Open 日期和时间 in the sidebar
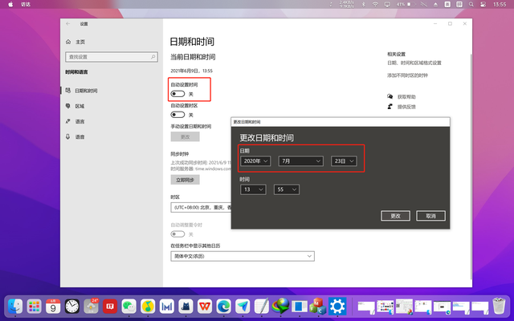Viewport: 514px width, 321px height. pos(86,91)
